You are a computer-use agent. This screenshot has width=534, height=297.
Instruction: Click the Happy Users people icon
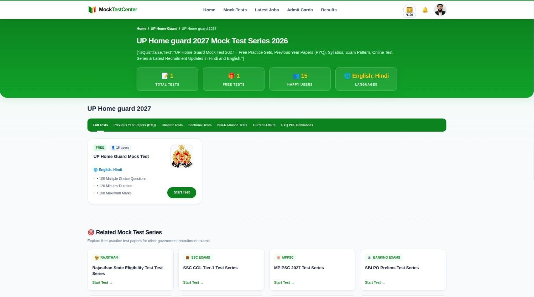(296, 76)
